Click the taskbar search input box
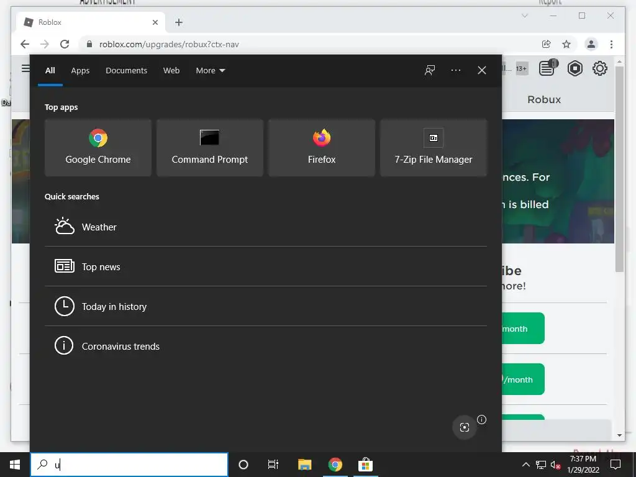 [129, 465]
